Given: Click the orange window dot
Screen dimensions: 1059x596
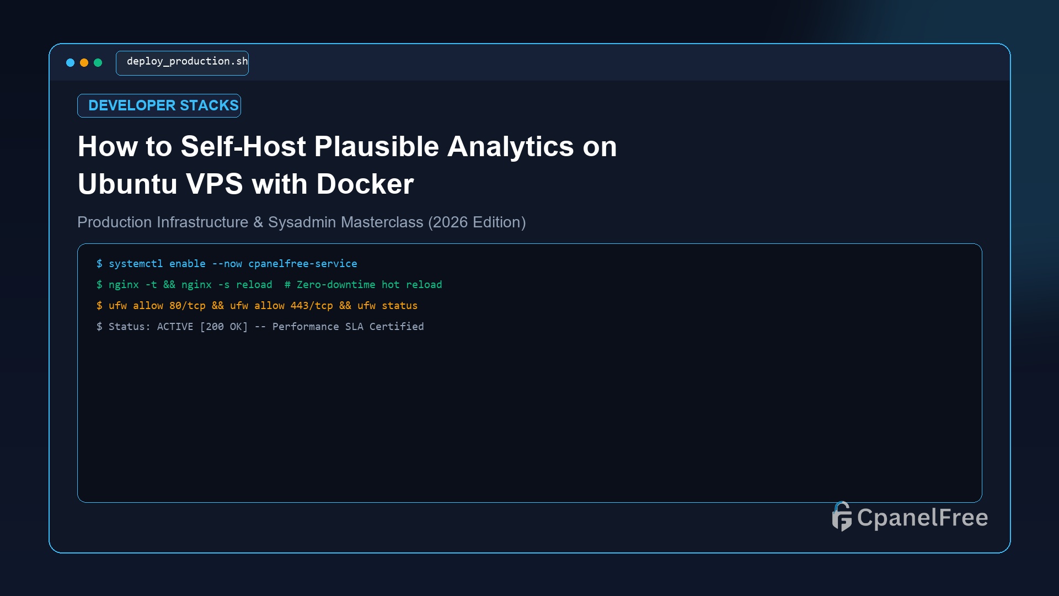Looking at the screenshot, I should coord(84,63).
